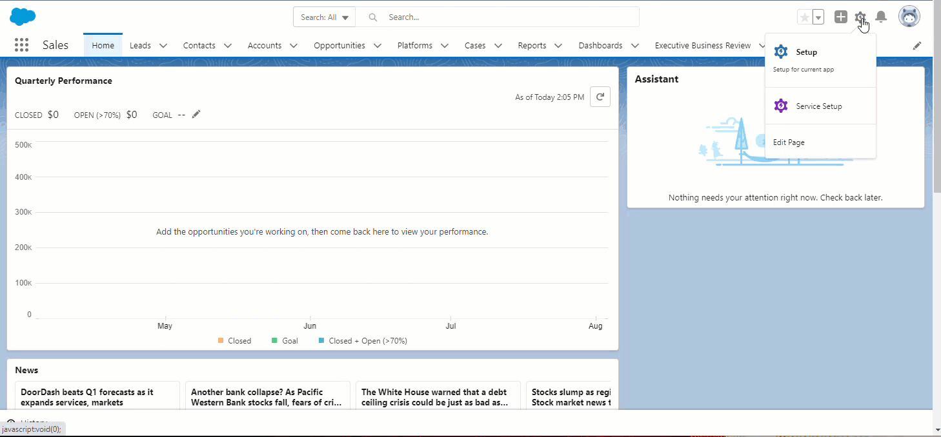Image resolution: width=941 pixels, height=437 pixels.
Task: Click the Salesforce cloud logo
Action: click(23, 17)
